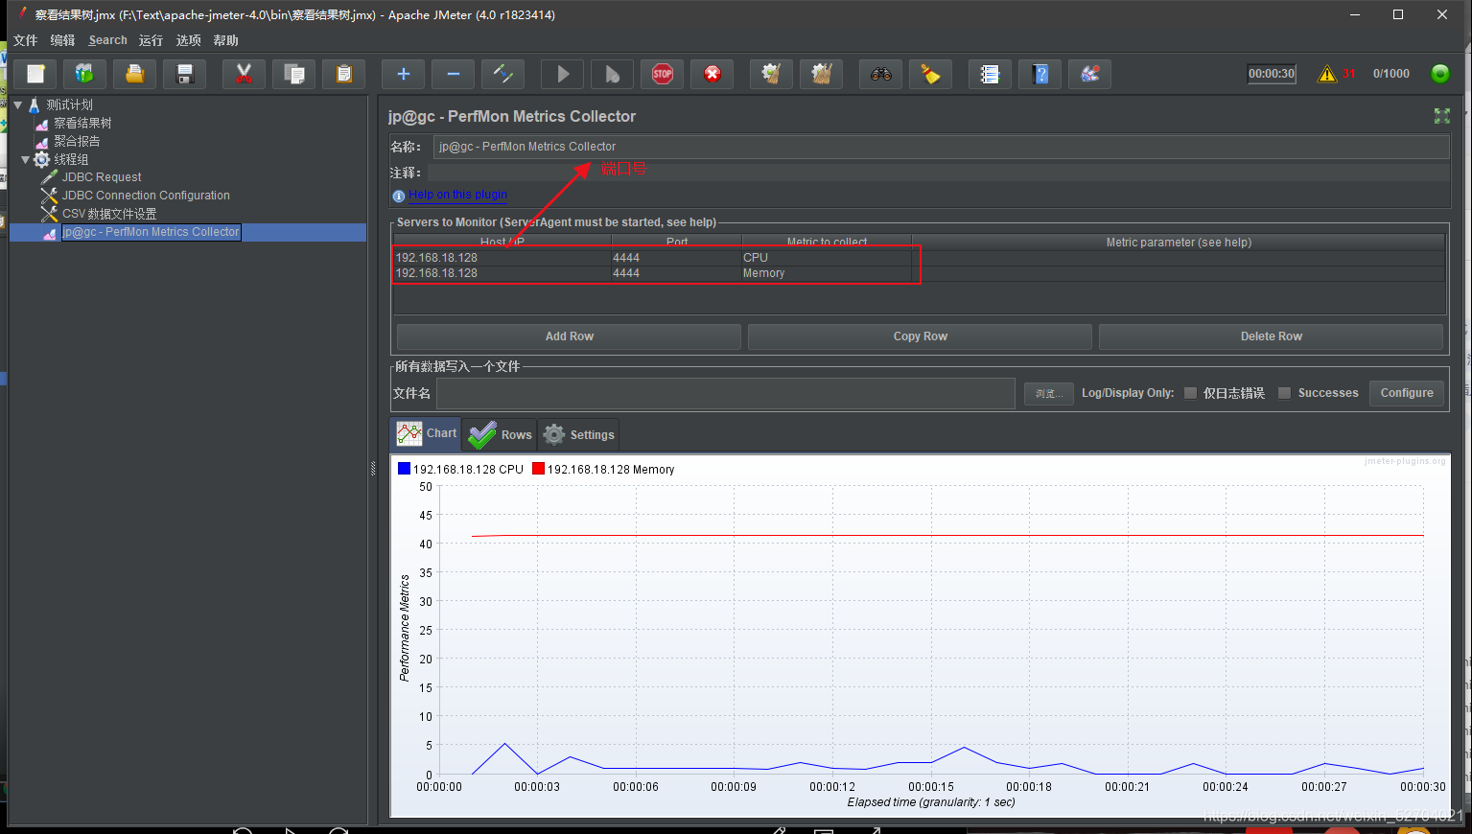
Task: Click into the 名称 name field
Action: tap(941, 147)
